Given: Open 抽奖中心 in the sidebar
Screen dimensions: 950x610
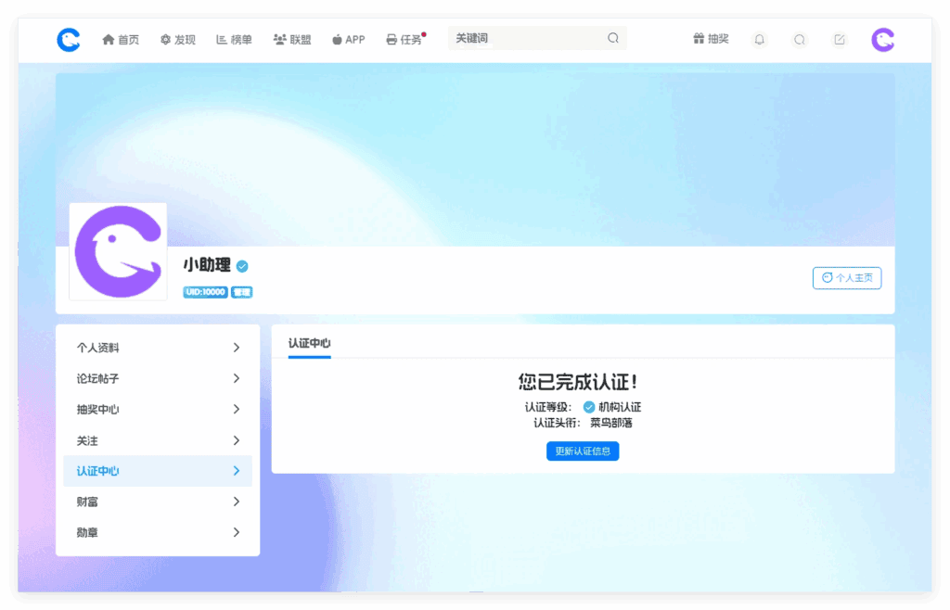Looking at the screenshot, I should pyautogui.click(x=158, y=409).
